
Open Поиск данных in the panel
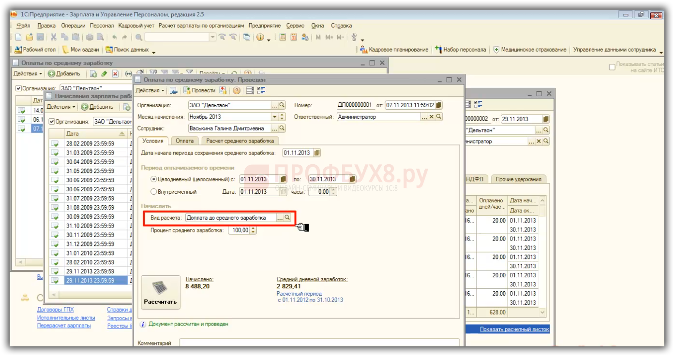click(x=128, y=50)
